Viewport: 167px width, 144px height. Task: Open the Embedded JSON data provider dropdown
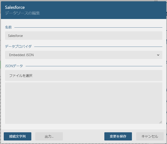point(83,55)
